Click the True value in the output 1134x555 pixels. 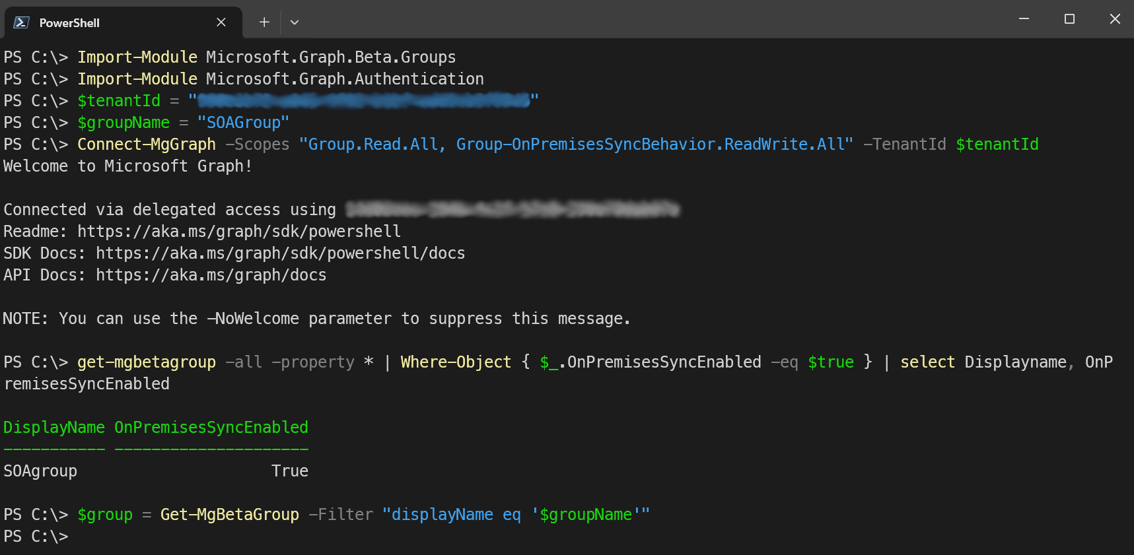click(290, 471)
